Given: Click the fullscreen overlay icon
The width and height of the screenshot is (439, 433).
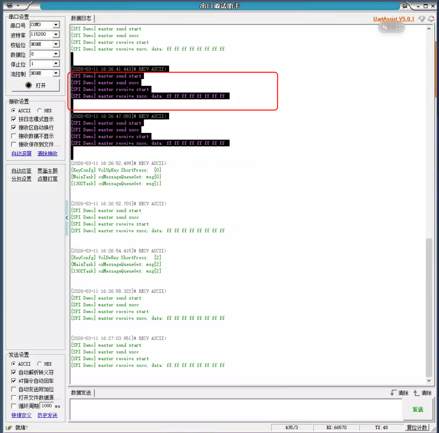Looking at the screenshot, I should (x=398, y=27).
